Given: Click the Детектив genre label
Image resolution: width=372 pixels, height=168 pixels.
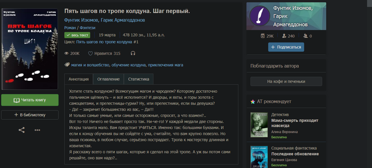Looking at the screenshot, I should 280,115.
